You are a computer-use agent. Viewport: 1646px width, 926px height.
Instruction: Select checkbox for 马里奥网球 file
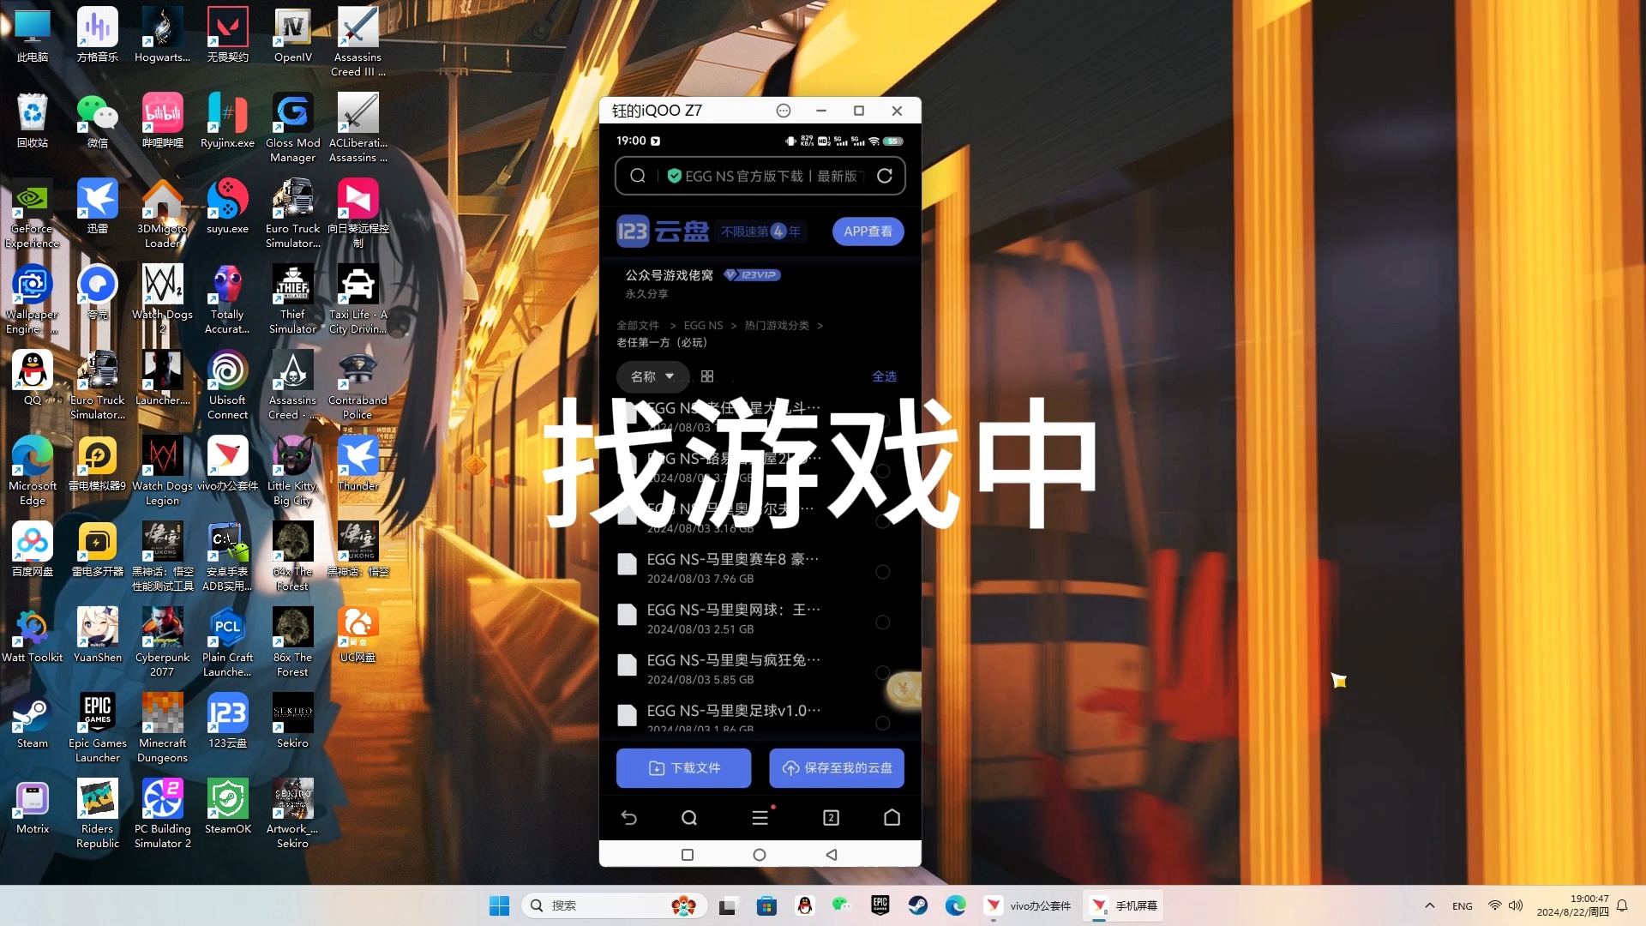[x=882, y=622]
